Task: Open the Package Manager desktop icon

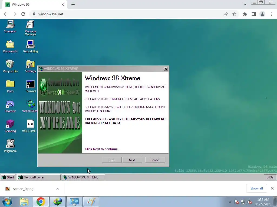Action: [x=30, y=28]
